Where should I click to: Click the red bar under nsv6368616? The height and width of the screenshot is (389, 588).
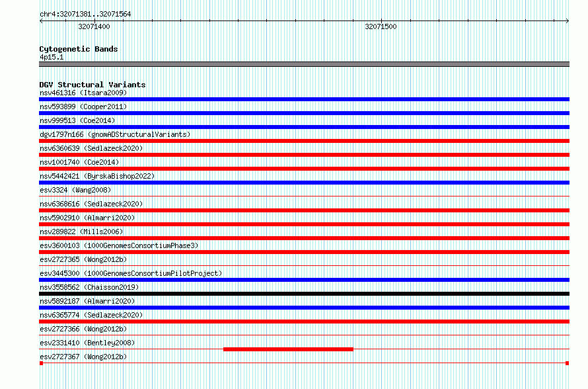tap(304, 210)
